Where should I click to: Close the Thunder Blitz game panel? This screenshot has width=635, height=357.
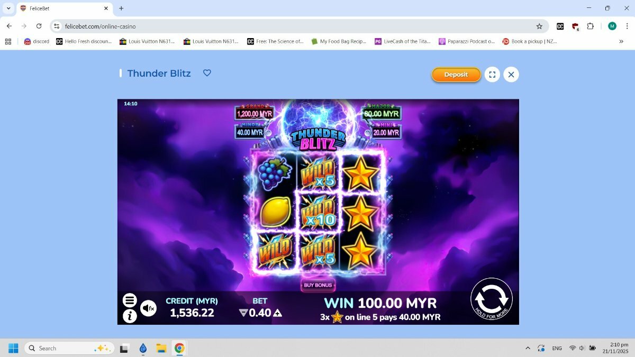pyautogui.click(x=511, y=75)
